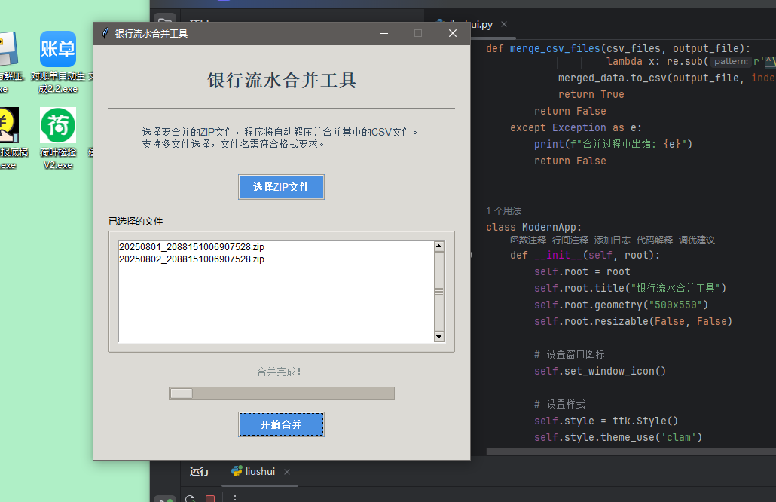
Task: Click the merge progress bar
Action: tap(281, 393)
